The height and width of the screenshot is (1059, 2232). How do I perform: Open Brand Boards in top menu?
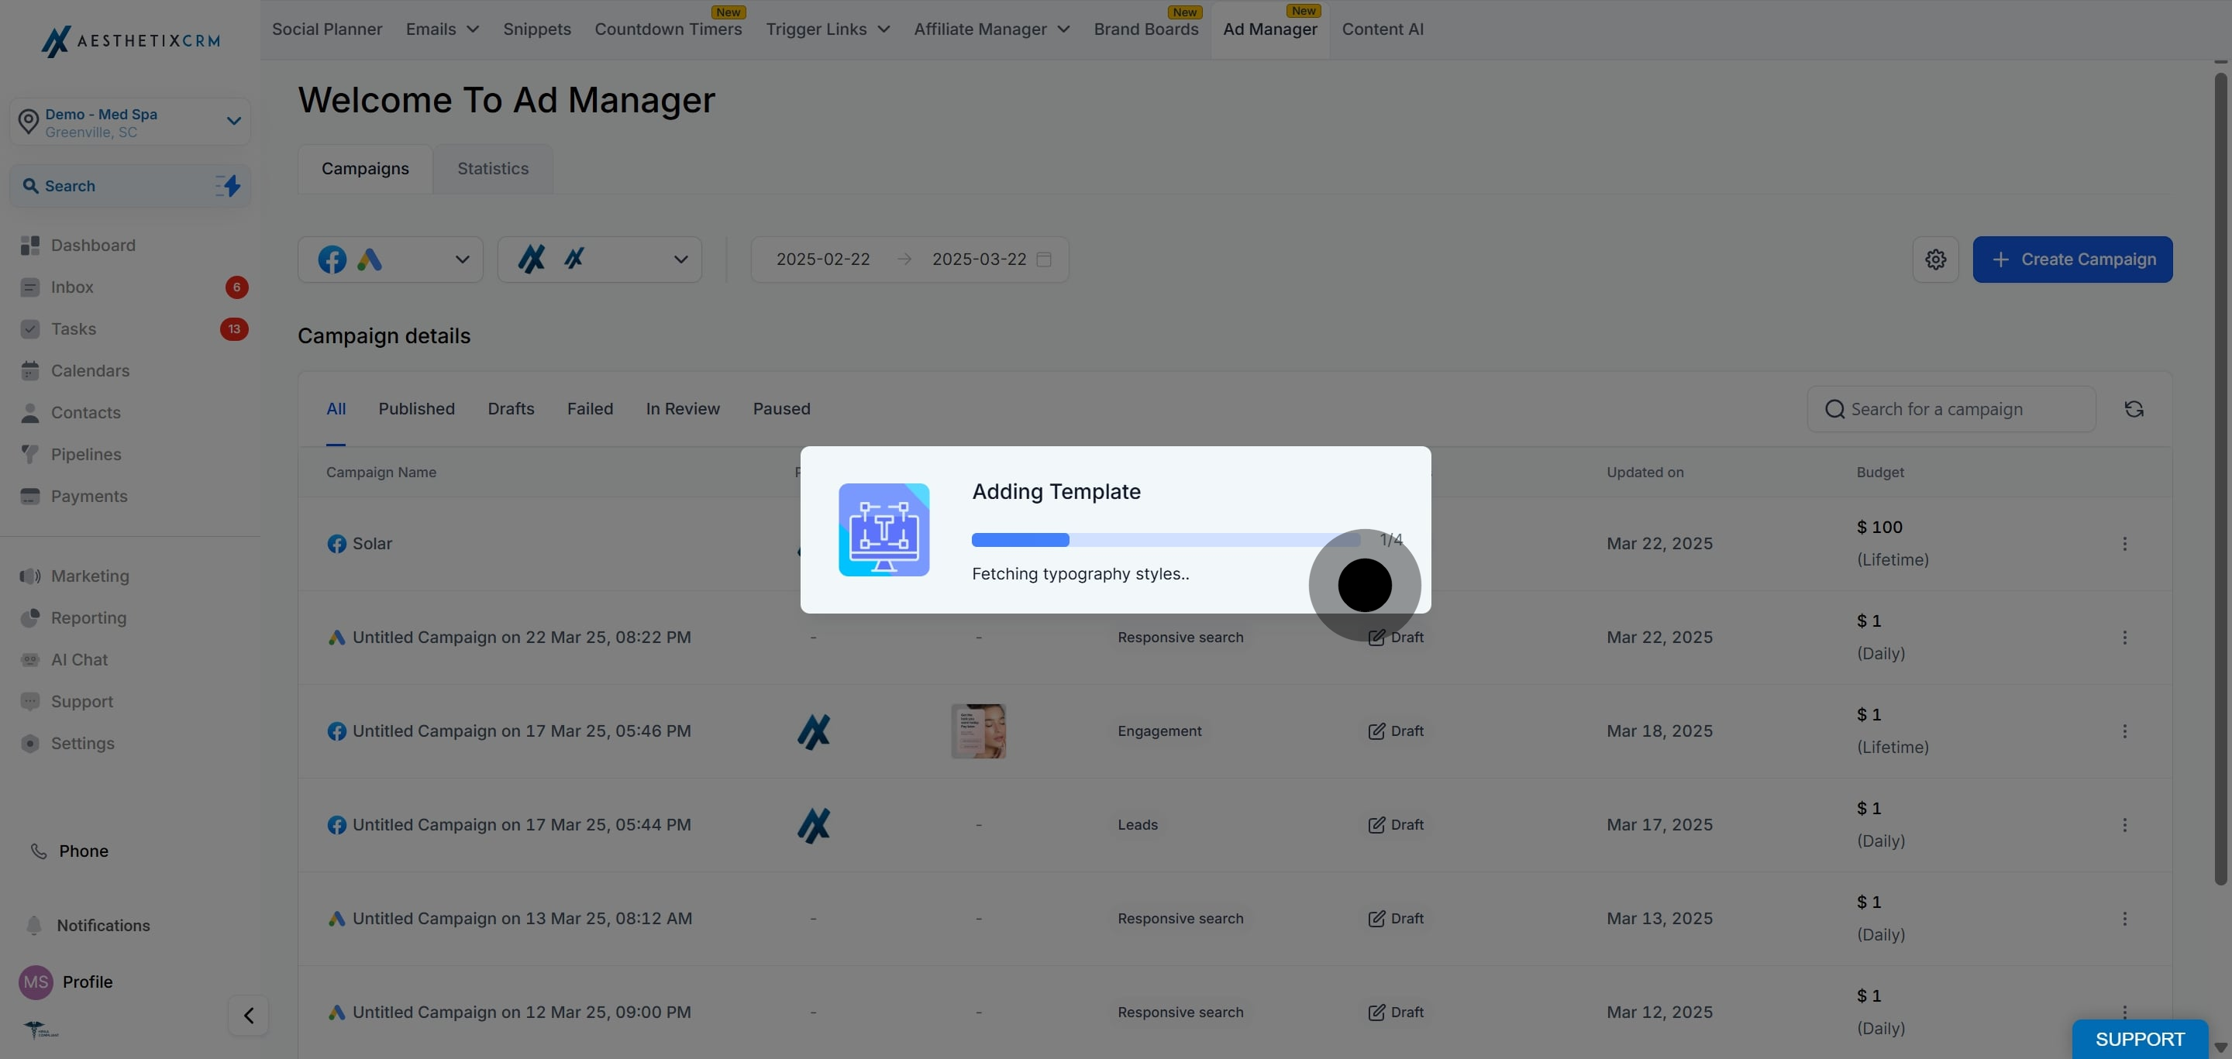tap(1146, 29)
